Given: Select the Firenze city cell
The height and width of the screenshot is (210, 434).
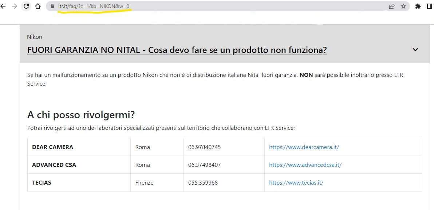Looking at the screenshot, I should [157, 182].
